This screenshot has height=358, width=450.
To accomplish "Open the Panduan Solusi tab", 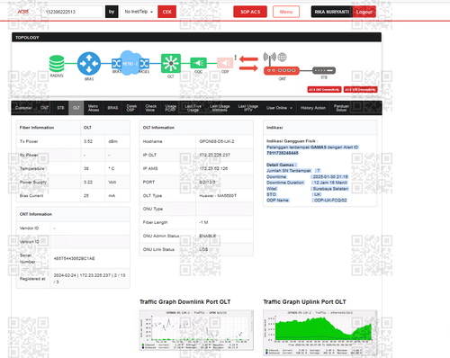I will click(341, 108).
